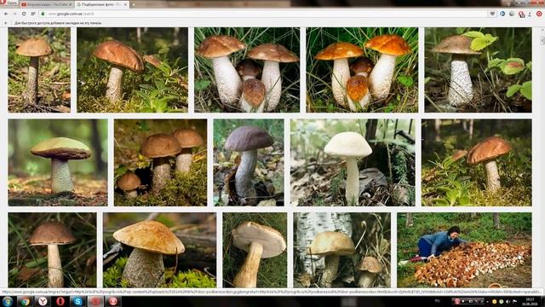Click the small pen-shaped extension icon
This screenshot has height=307, width=545.
[x=530, y=14]
